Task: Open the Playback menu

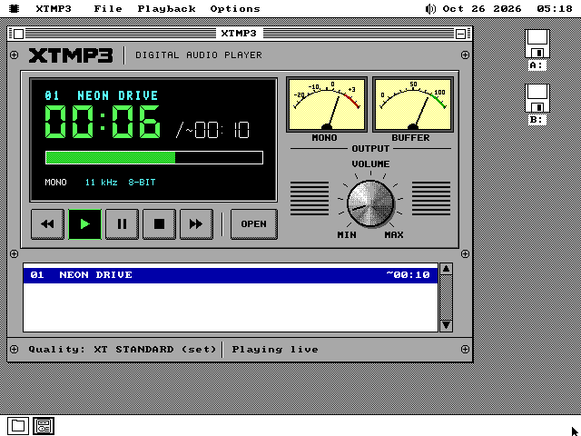Action: [166, 8]
